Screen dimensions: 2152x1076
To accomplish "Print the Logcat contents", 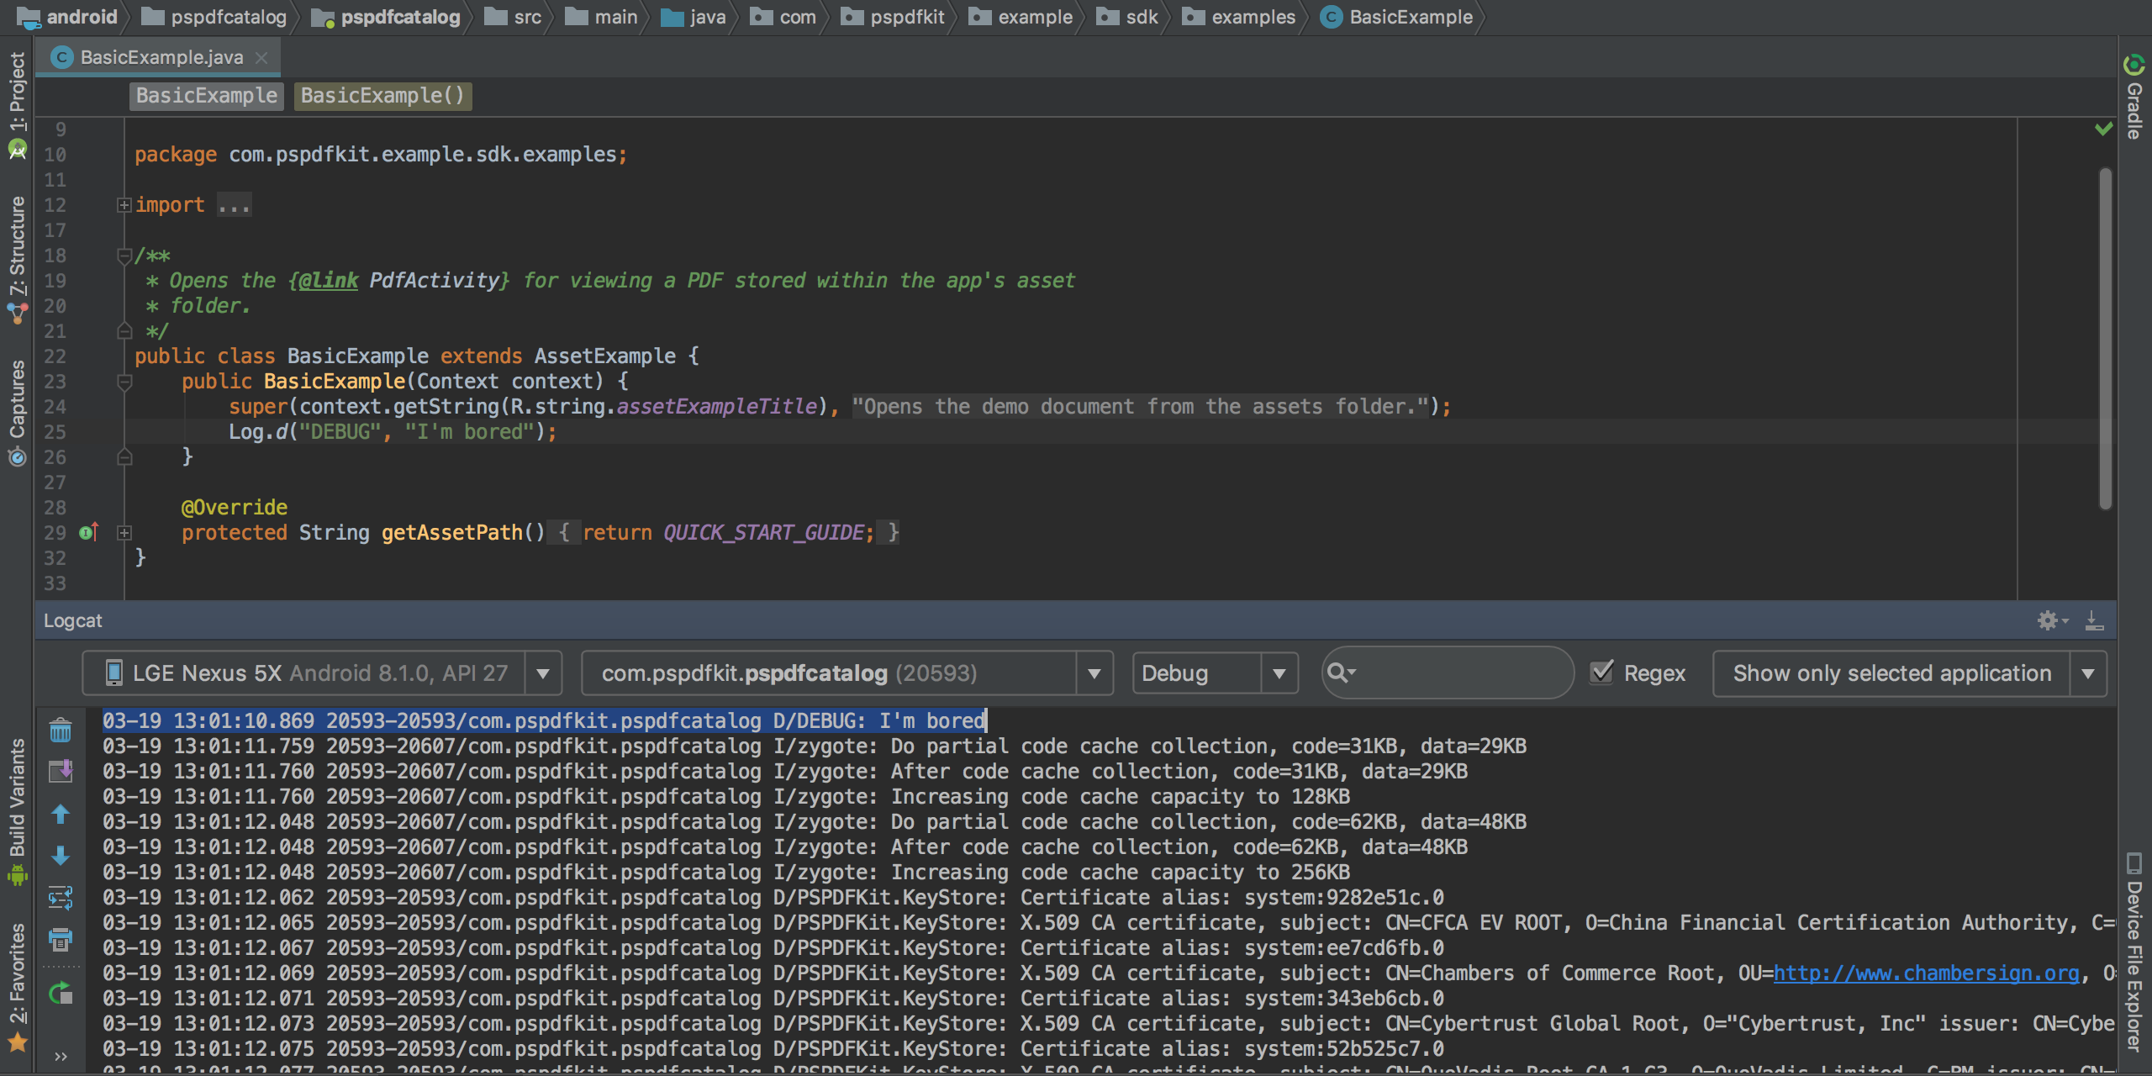I will [61, 940].
